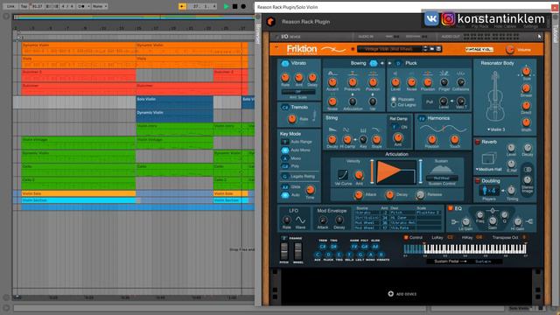Stop playback with the square button
The height and width of the screenshot is (315, 560).
(x=235, y=6)
